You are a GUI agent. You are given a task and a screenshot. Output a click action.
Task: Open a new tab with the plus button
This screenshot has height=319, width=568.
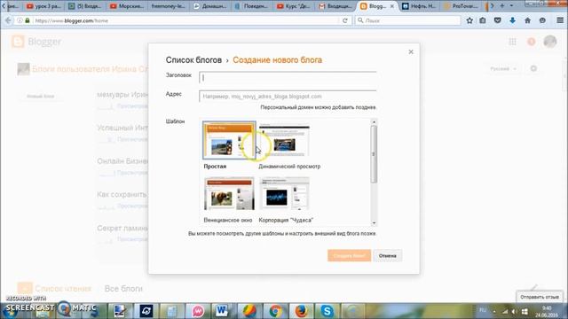(502, 6)
